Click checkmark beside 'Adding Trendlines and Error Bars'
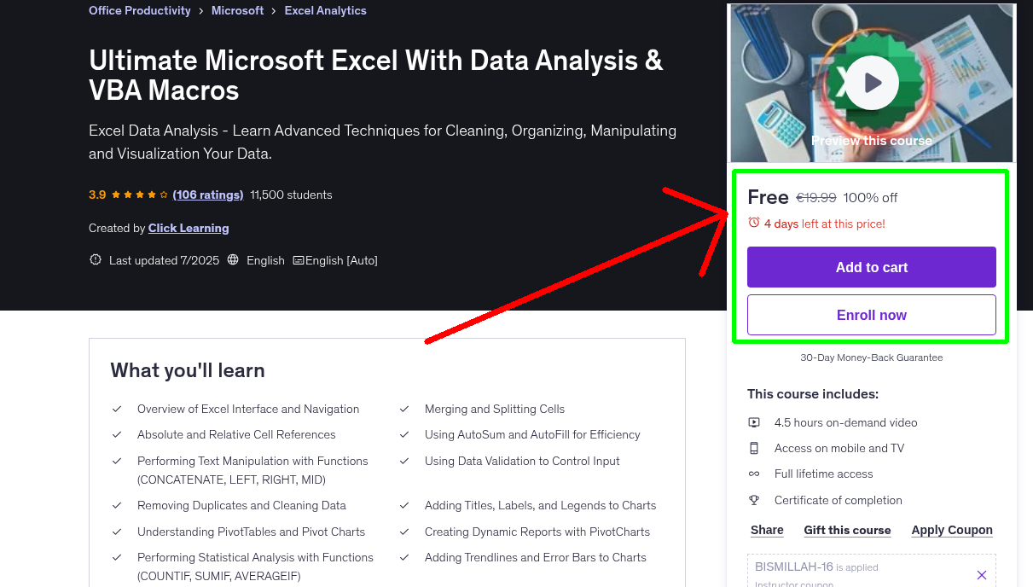Screen dimensions: 1033x587 point(404,557)
